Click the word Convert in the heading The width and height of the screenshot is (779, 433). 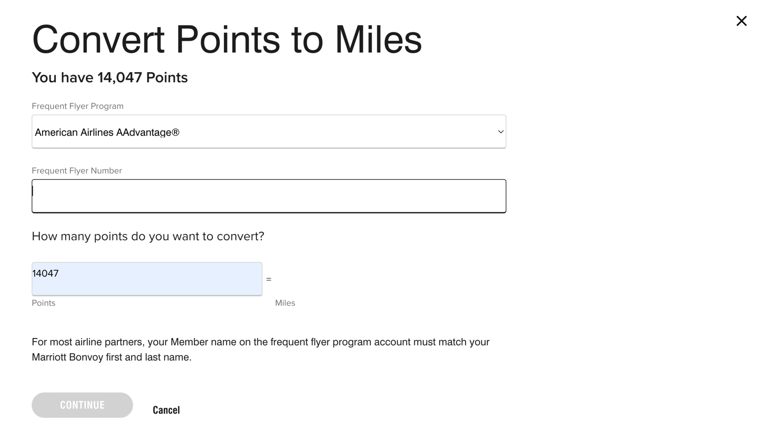pyautogui.click(x=98, y=39)
